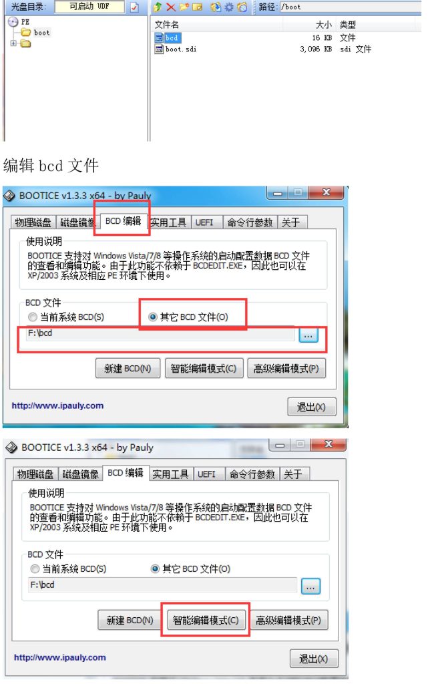Screen dimensions: 440x684
Task: Open the lower window's http://www.ipauly.com link
Action: coord(59,657)
